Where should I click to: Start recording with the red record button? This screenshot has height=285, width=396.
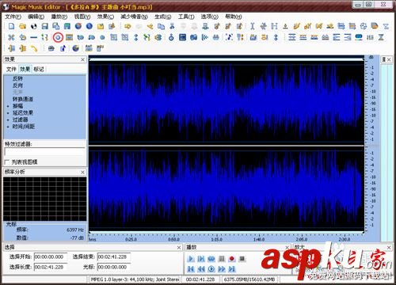click(232, 259)
